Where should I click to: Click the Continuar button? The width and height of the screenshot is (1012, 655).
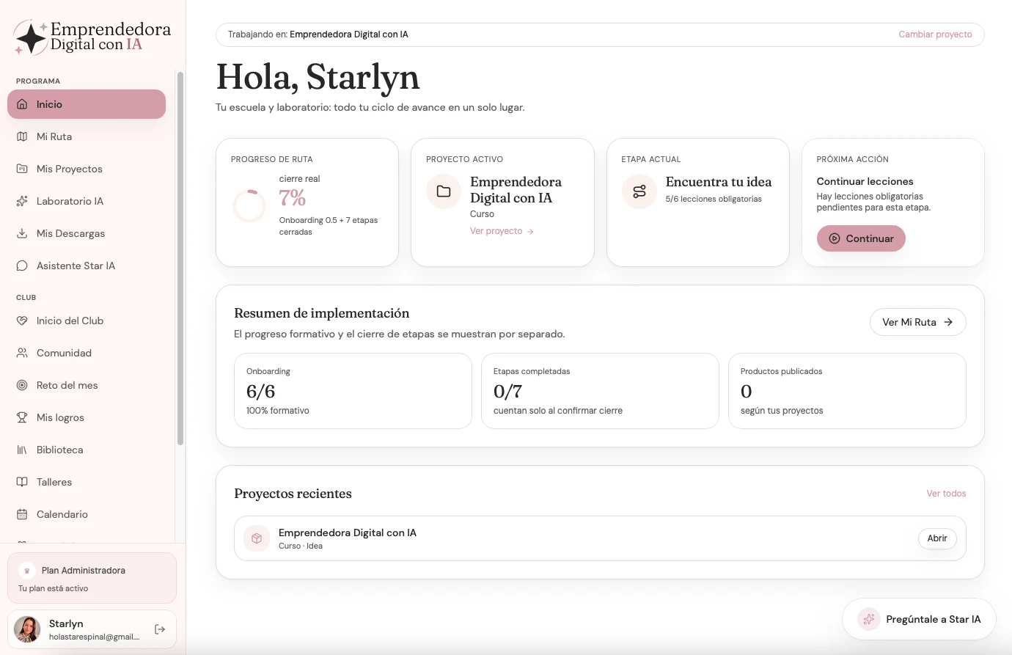coord(861,238)
